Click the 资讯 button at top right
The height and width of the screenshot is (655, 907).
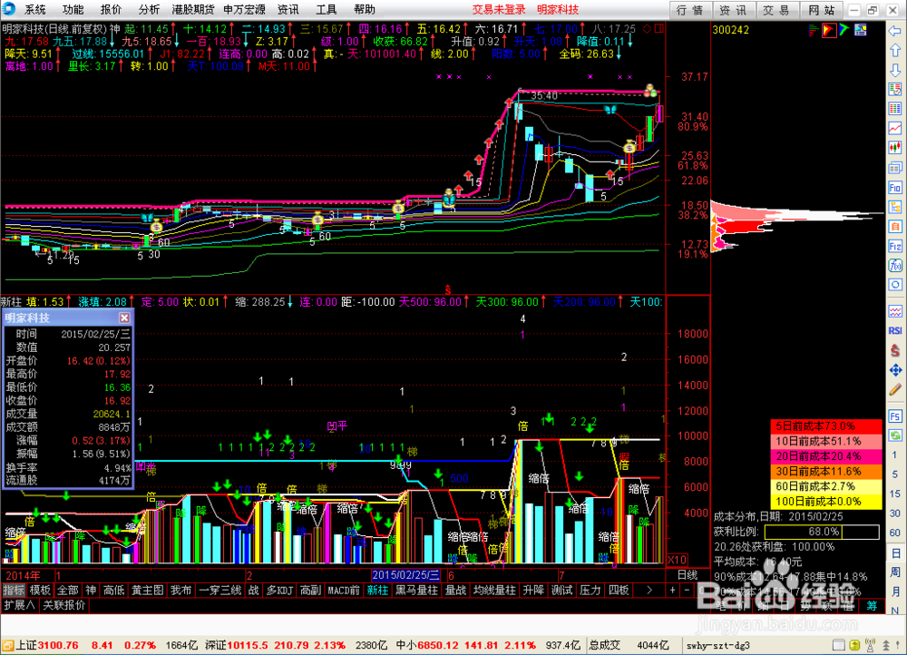point(733,10)
